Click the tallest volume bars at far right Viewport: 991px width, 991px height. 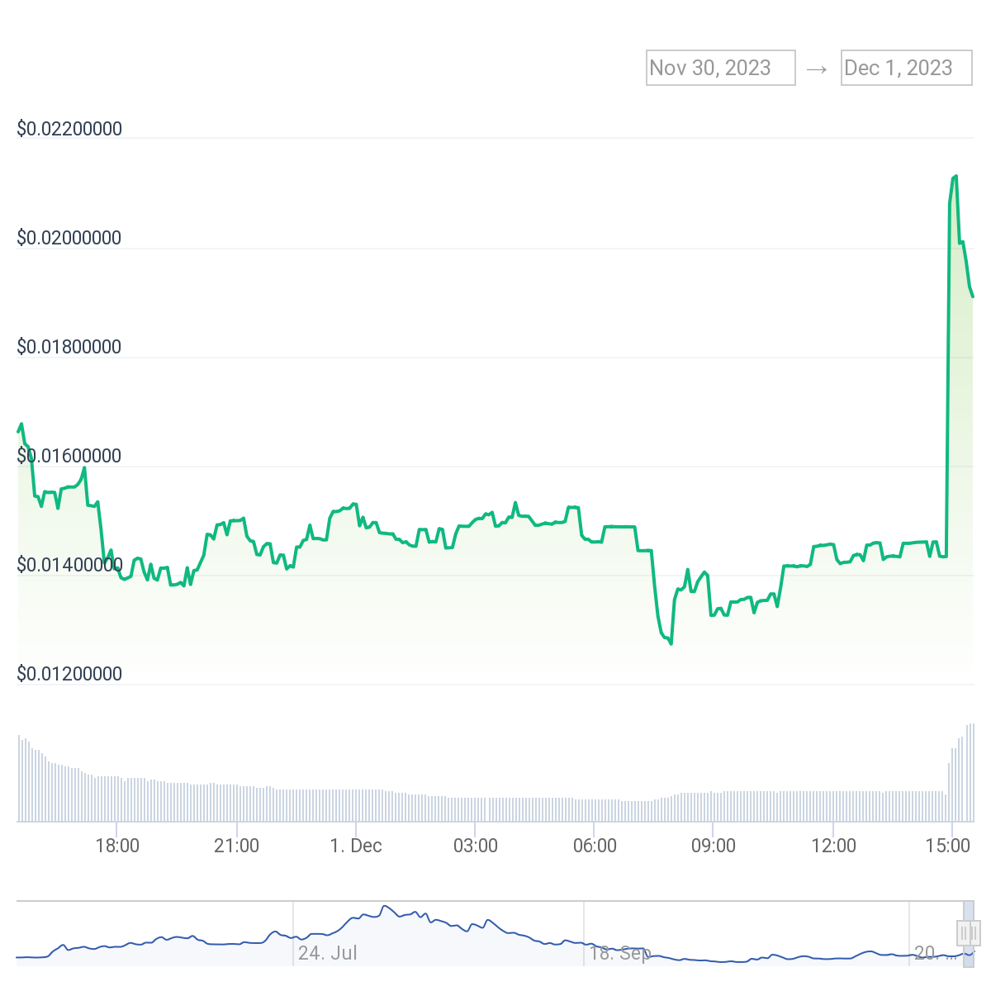(x=971, y=772)
